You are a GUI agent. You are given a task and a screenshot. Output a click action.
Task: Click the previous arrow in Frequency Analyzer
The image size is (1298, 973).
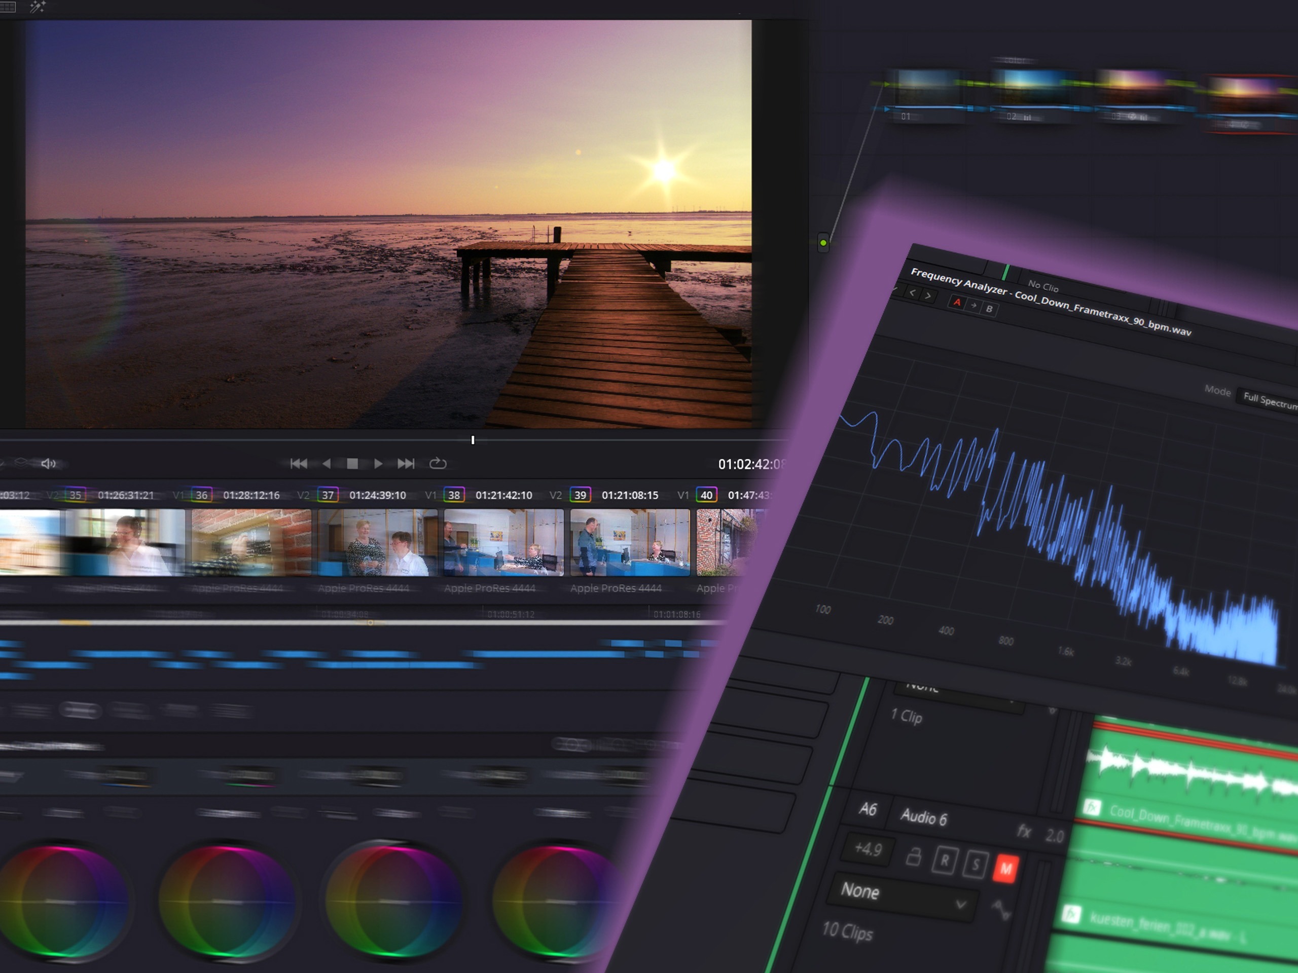coord(912,293)
